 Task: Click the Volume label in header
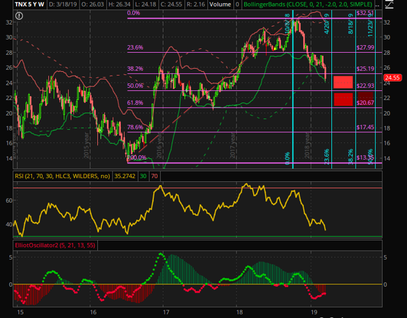click(220, 4)
